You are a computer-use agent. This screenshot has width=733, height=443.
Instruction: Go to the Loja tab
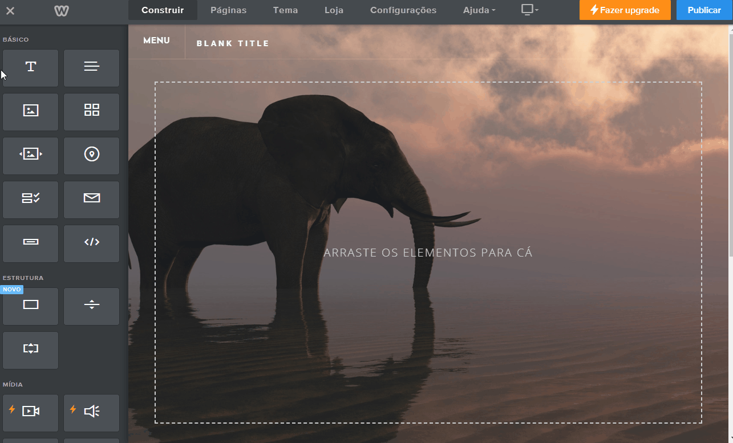pyautogui.click(x=334, y=10)
